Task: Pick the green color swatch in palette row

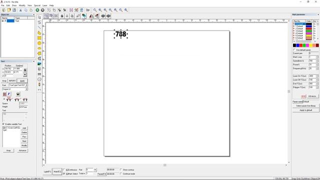Action: point(304,45)
